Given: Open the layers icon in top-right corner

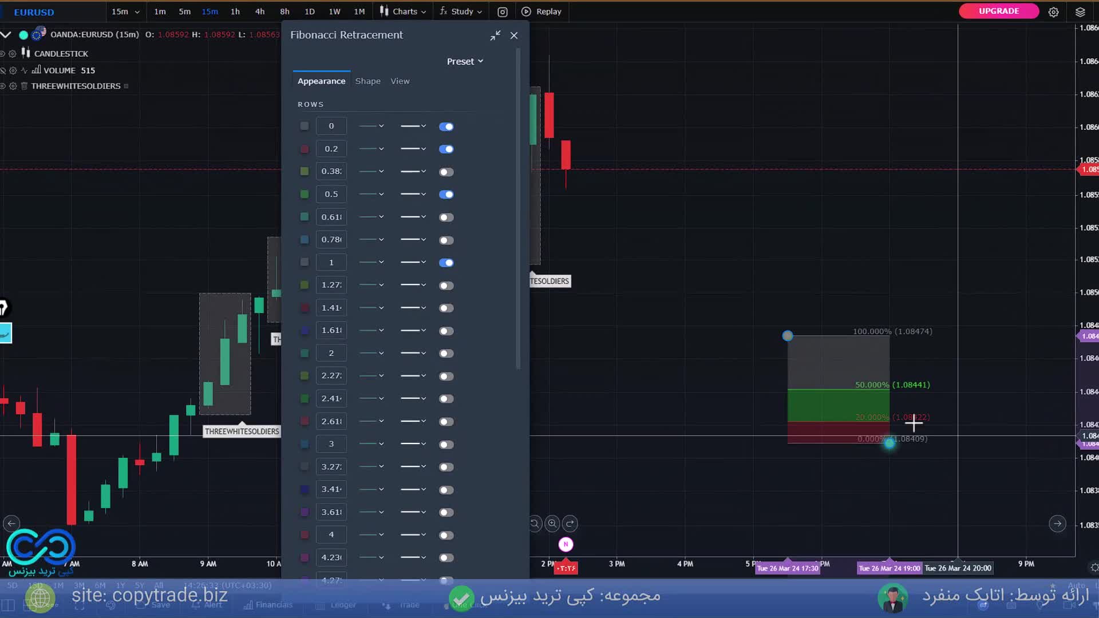Looking at the screenshot, I should 1080,11.
